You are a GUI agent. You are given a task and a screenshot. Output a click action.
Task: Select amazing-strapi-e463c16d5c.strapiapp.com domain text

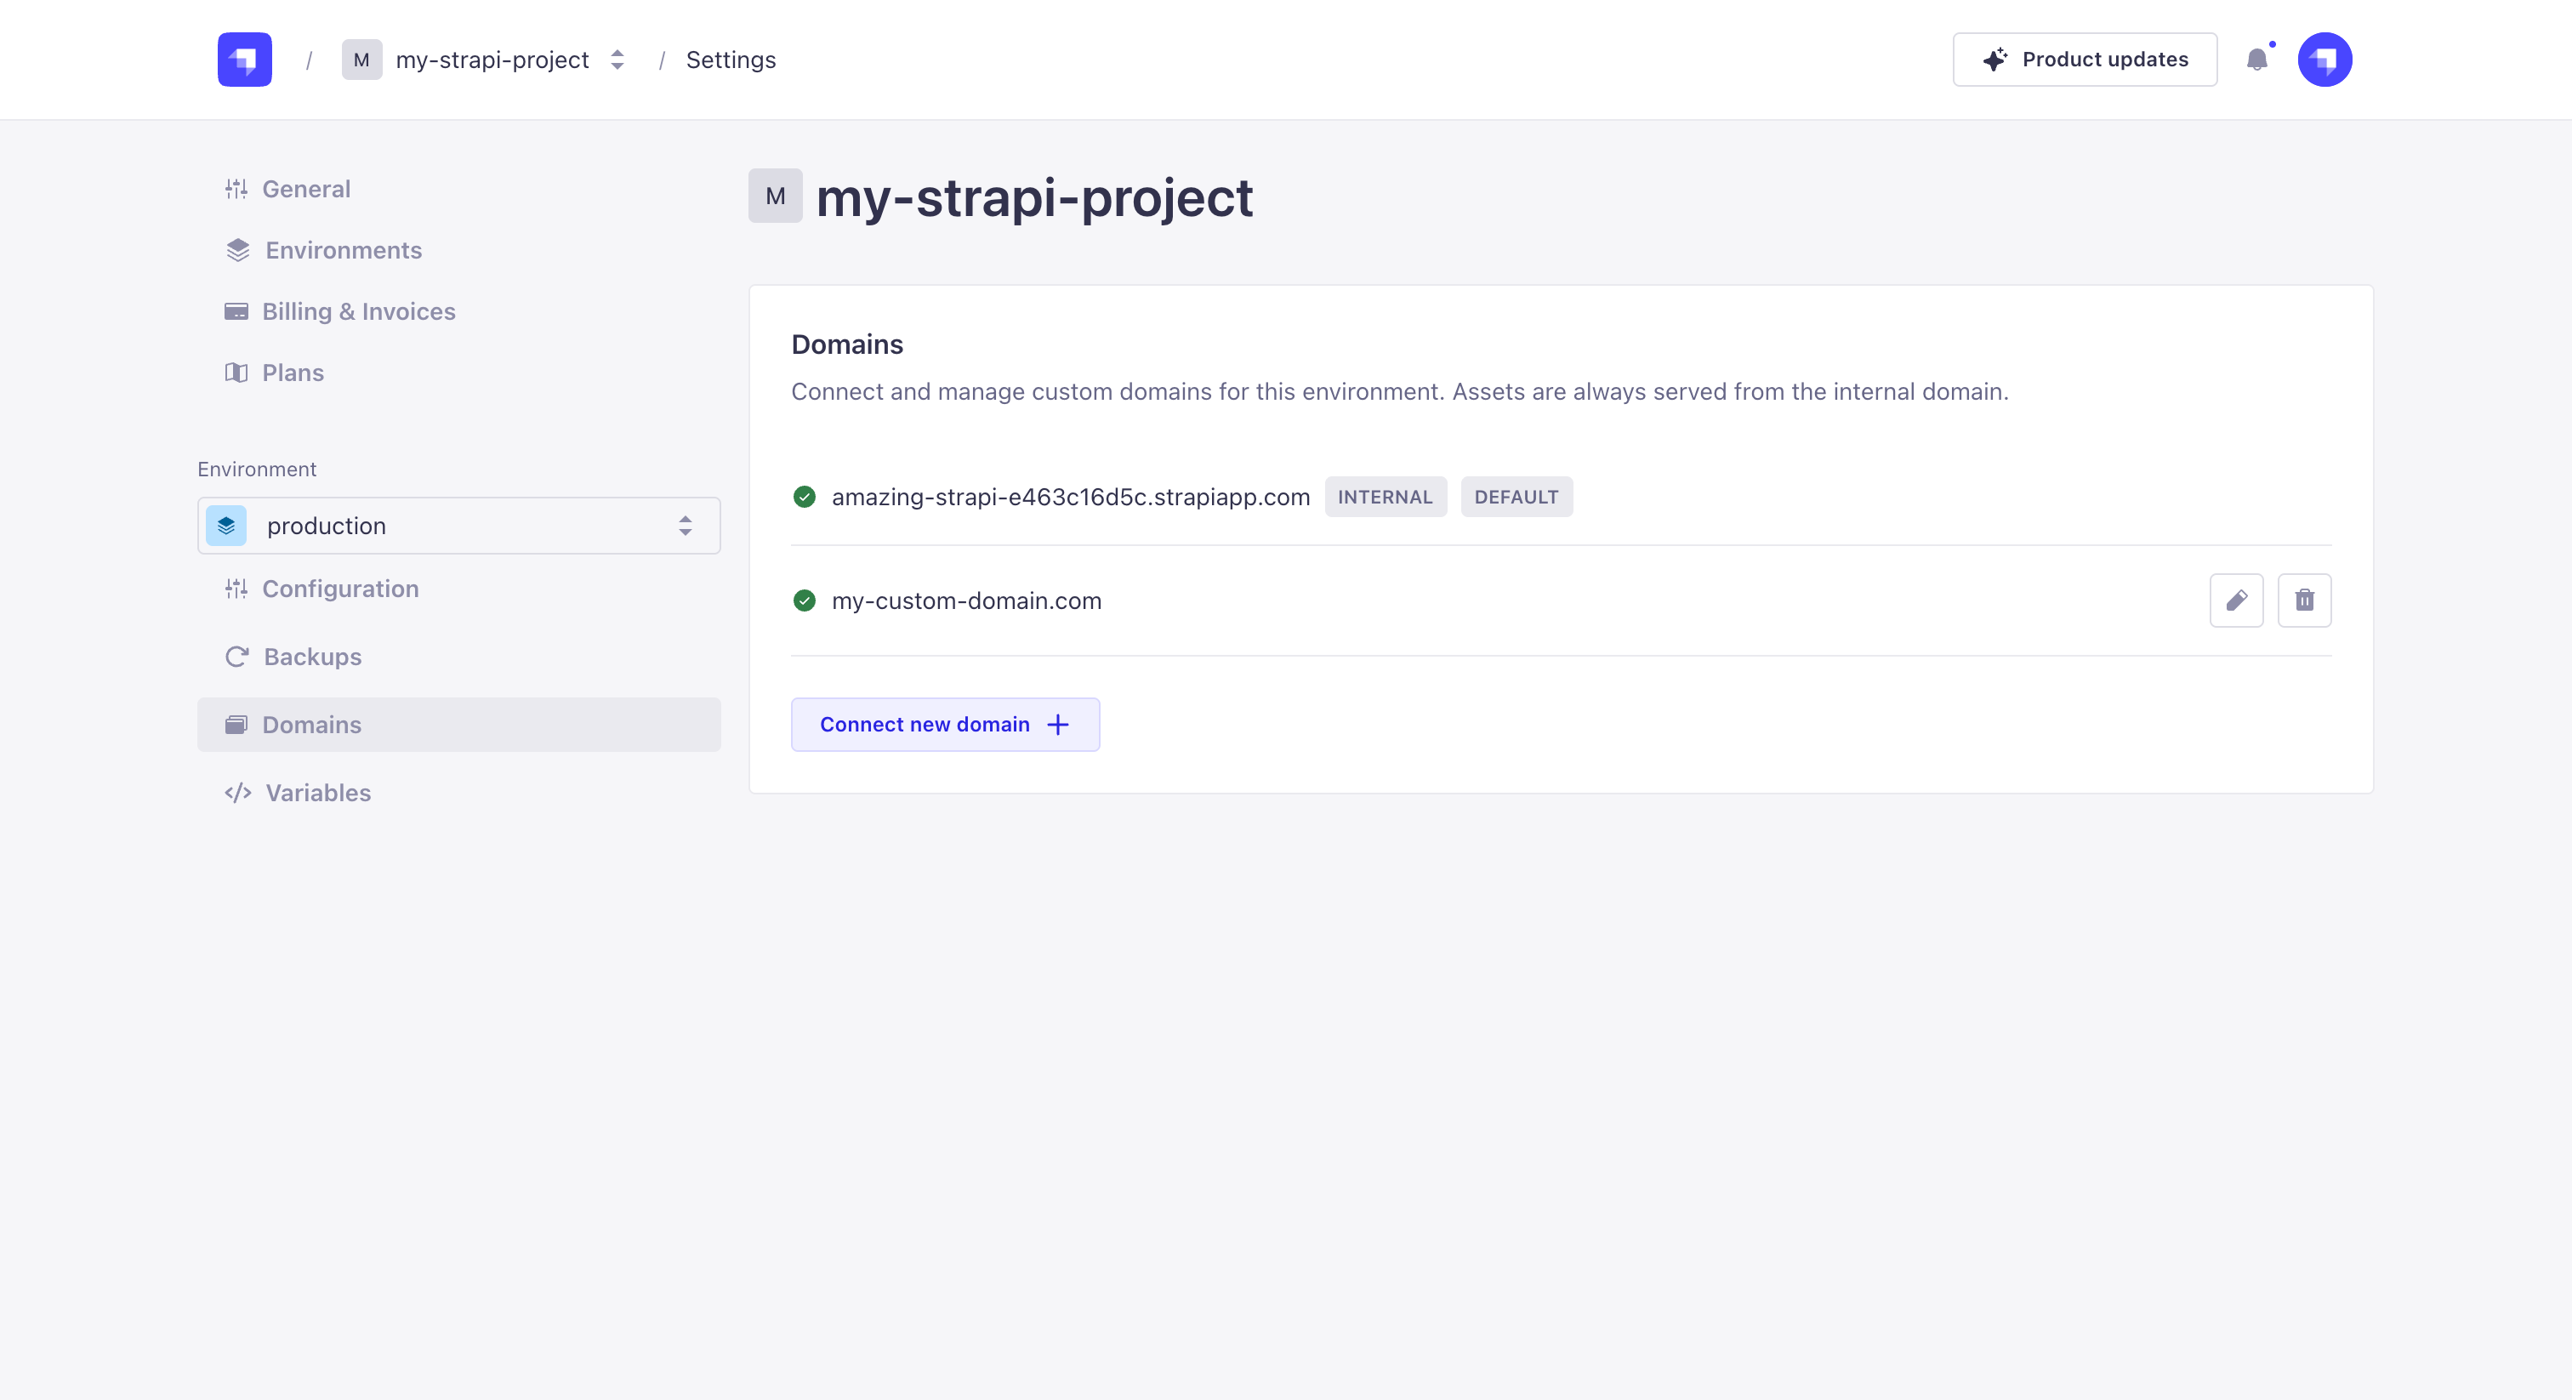coord(1070,496)
